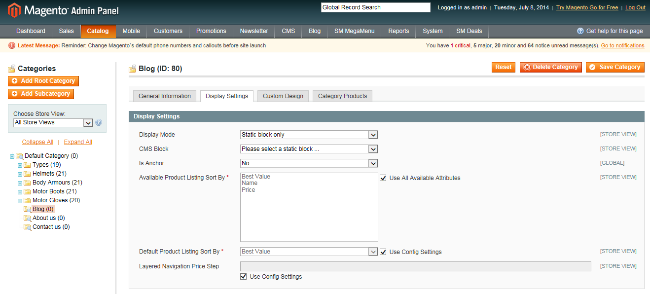This screenshot has height=294, width=650.
Task: Click the Global Record Search field
Action: (x=376, y=7)
